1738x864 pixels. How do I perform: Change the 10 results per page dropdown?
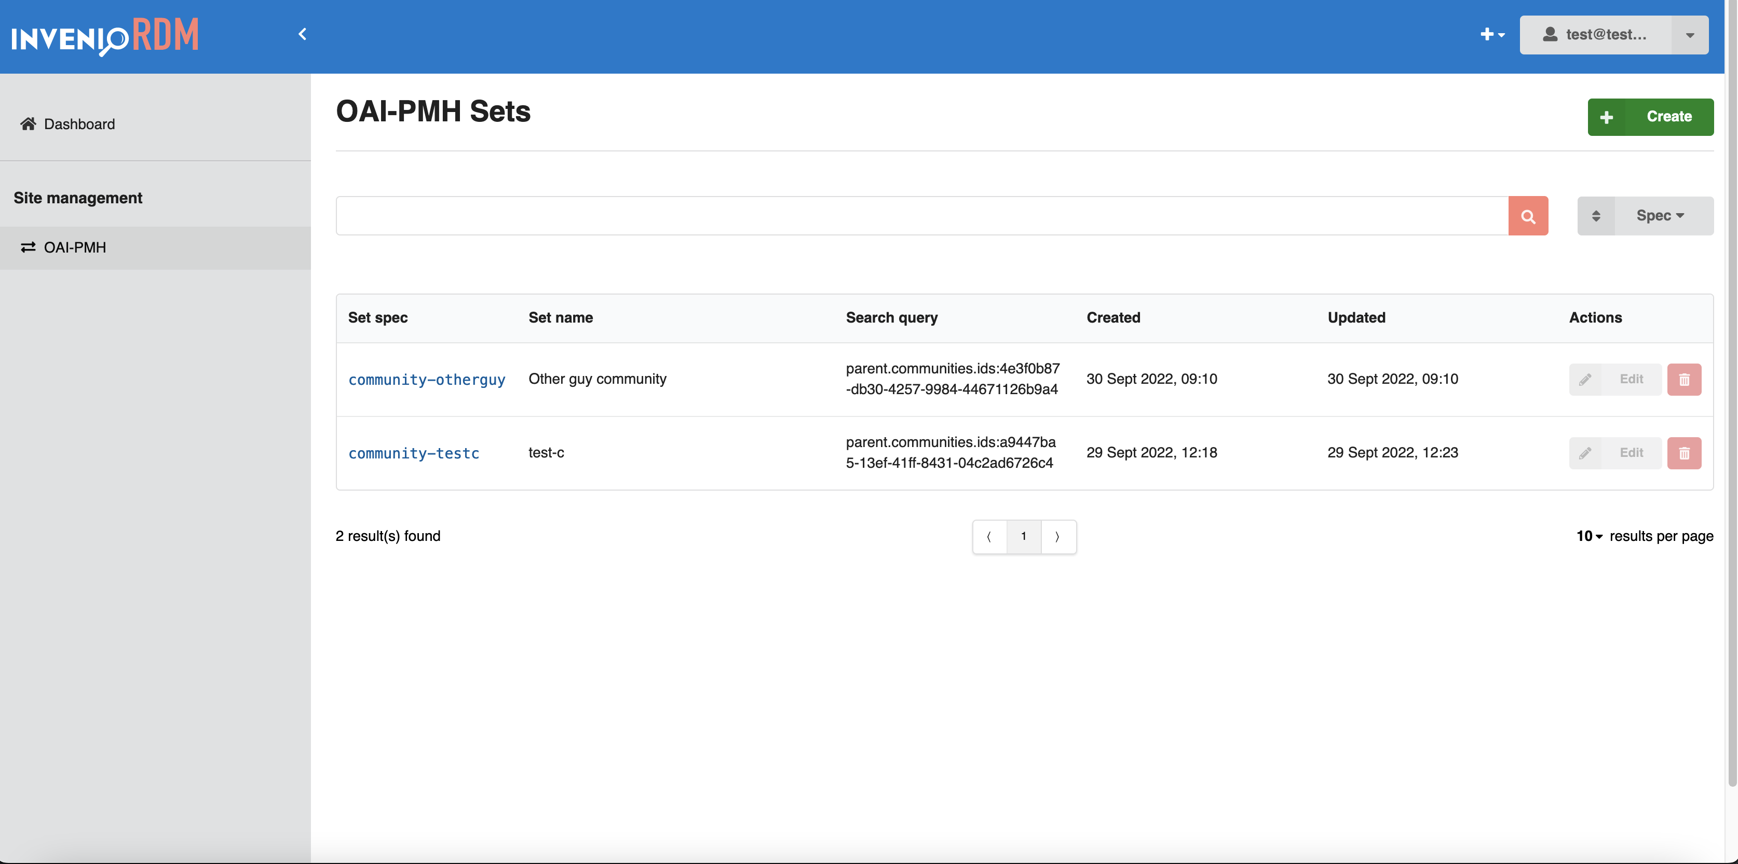[x=1589, y=536]
